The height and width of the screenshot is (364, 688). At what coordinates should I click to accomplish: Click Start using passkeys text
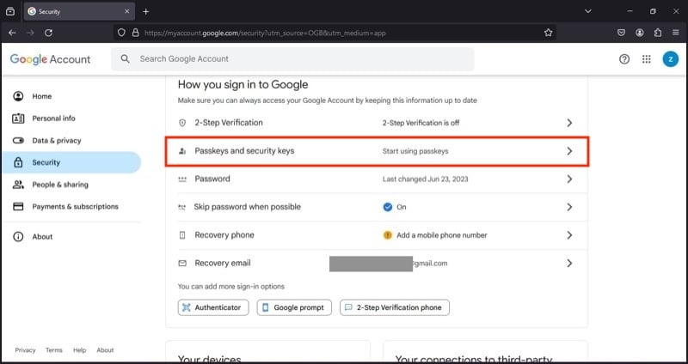tap(415, 151)
